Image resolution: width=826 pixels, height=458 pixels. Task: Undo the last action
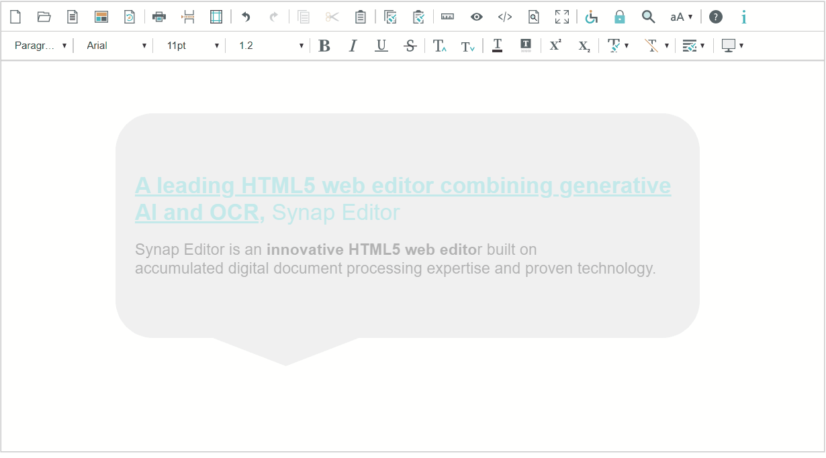click(246, 17)
